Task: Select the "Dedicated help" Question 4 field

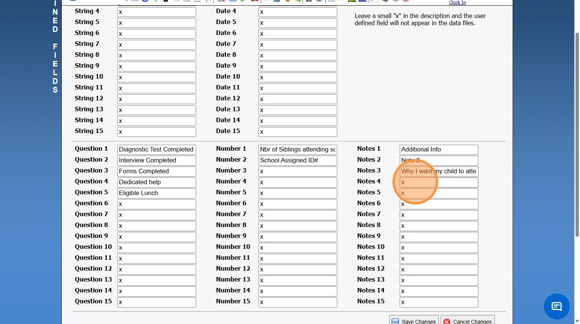Action: pyautogui.click(x=157, y=182)
